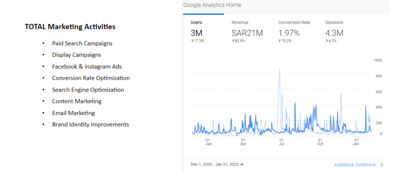Click the green up arrow beside 75.2%
Screen dimensions: 401x171
[280, 41]
